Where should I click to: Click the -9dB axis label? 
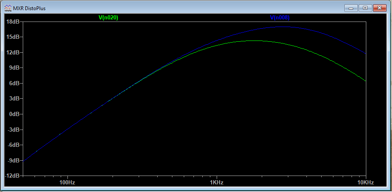[x=13, y=160]
